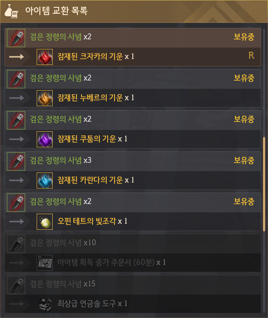Viewport: 268px width, 318px height.
Task: Click the item exchange bag icon in header
Action: pos(11,11)
